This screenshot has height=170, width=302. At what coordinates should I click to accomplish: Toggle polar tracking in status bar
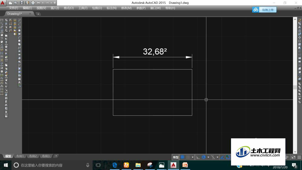[204, 157]
